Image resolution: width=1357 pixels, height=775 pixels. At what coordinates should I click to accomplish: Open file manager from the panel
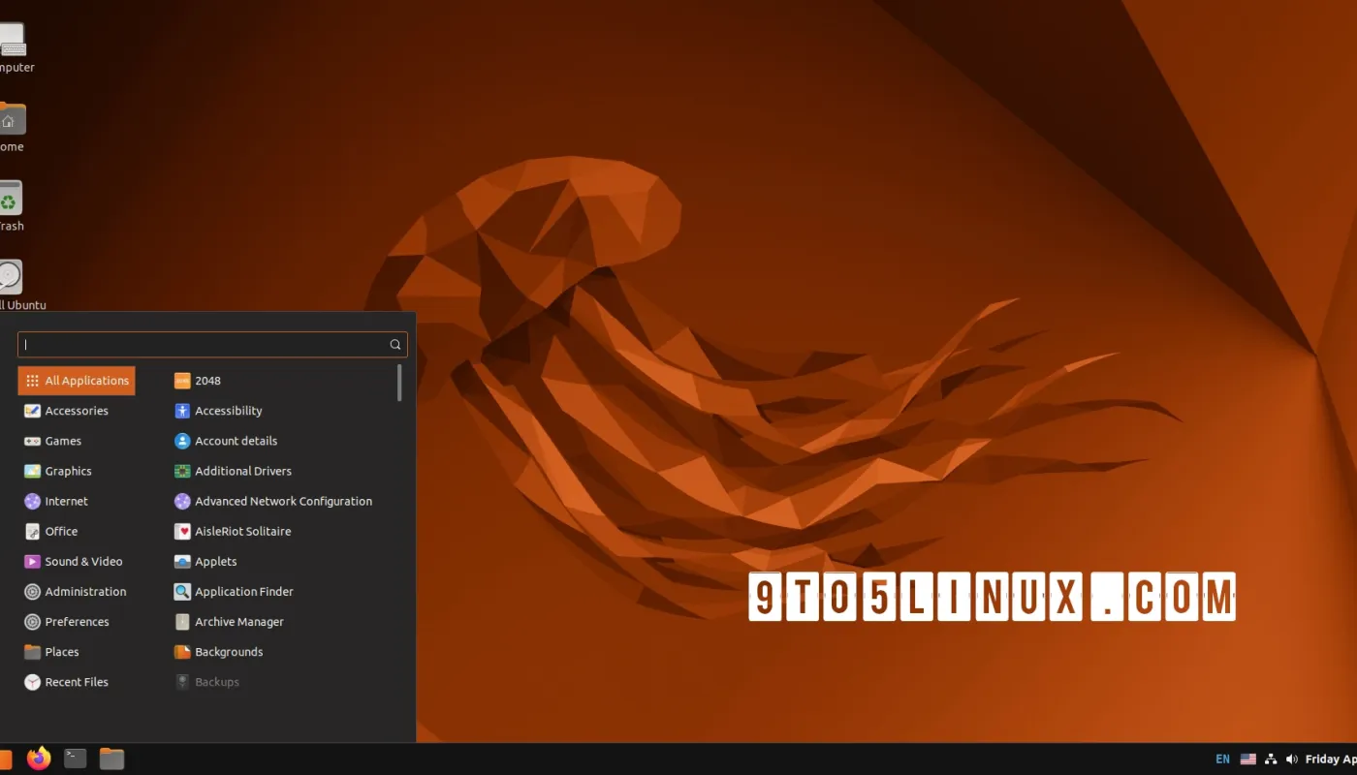click(x=112, y=759)
